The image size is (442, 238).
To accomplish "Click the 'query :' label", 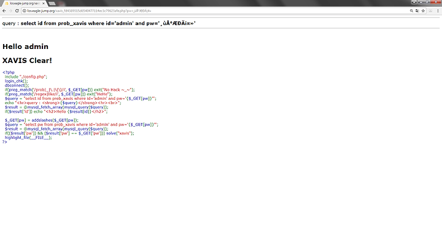I will [10, 23].
